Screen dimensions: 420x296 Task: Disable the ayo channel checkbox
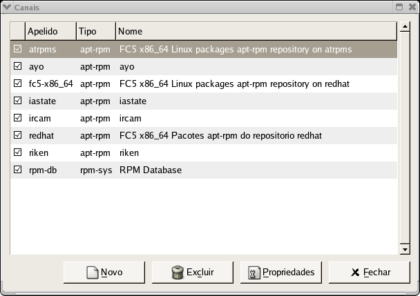click(x=18, y=67)
